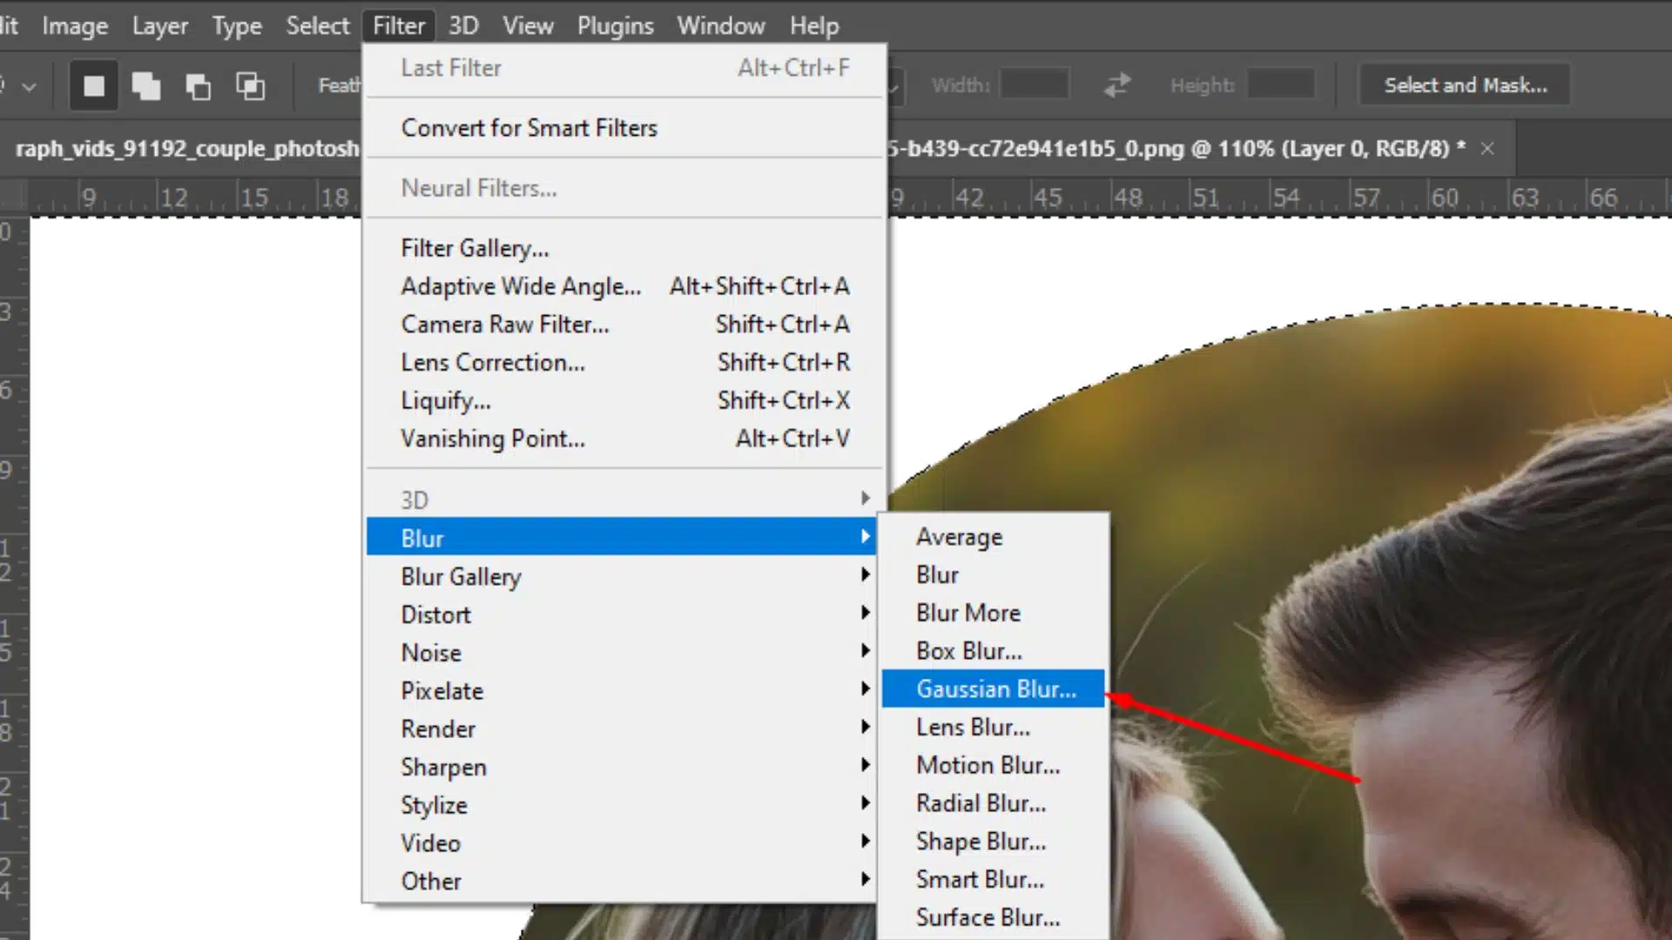
Task: Select Gaussian Blur from submenu
Action: (994, 689)
